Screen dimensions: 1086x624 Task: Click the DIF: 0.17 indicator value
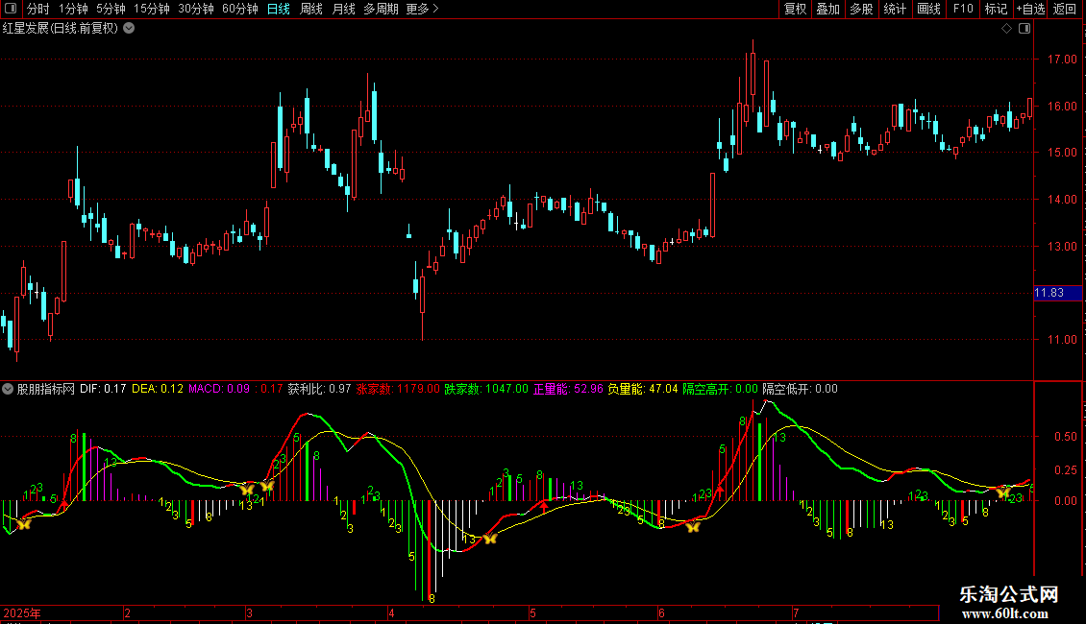point(103,389)
